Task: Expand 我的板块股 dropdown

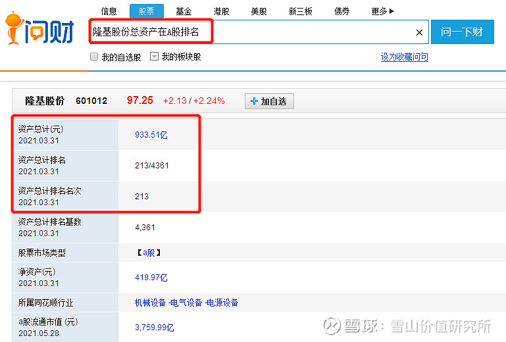Action: coord(154,57)
